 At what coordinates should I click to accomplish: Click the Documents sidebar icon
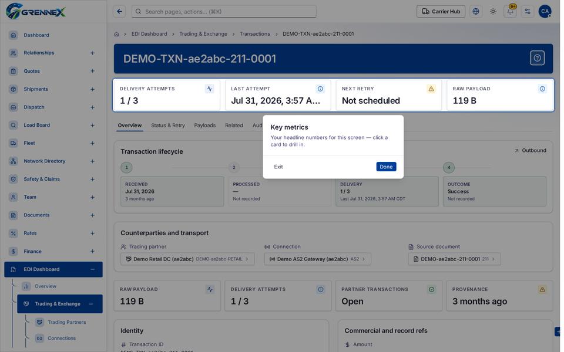14,215
